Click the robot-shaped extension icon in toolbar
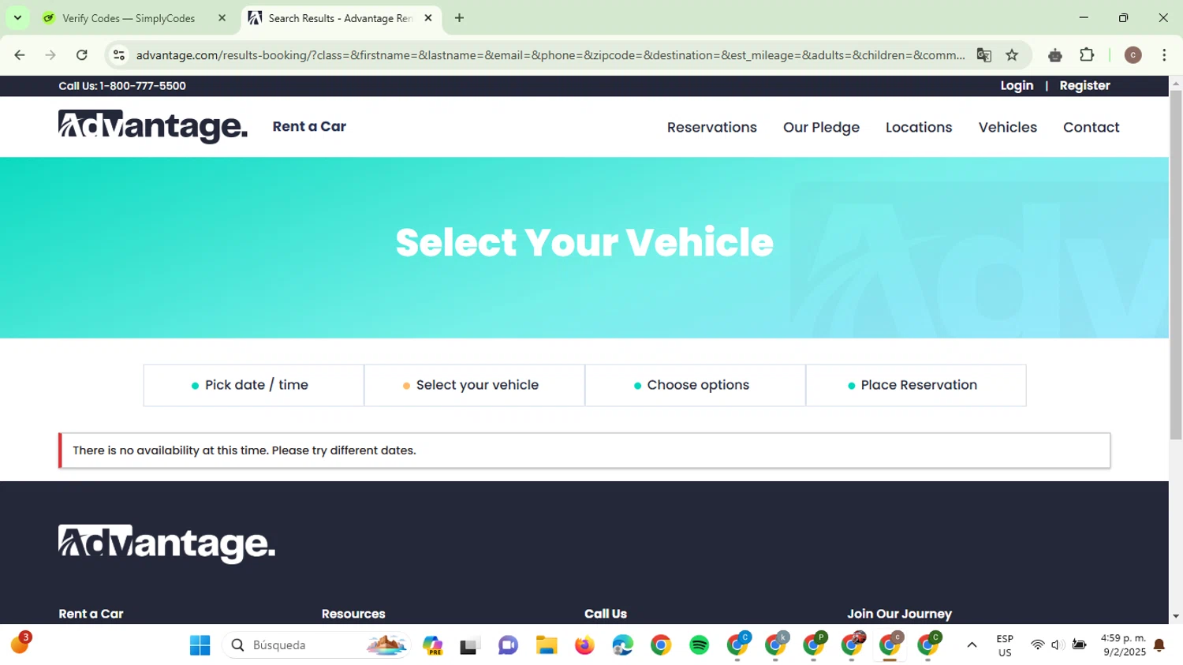The width and height of the screenshot is (1183, 665). coord(1055,55)
